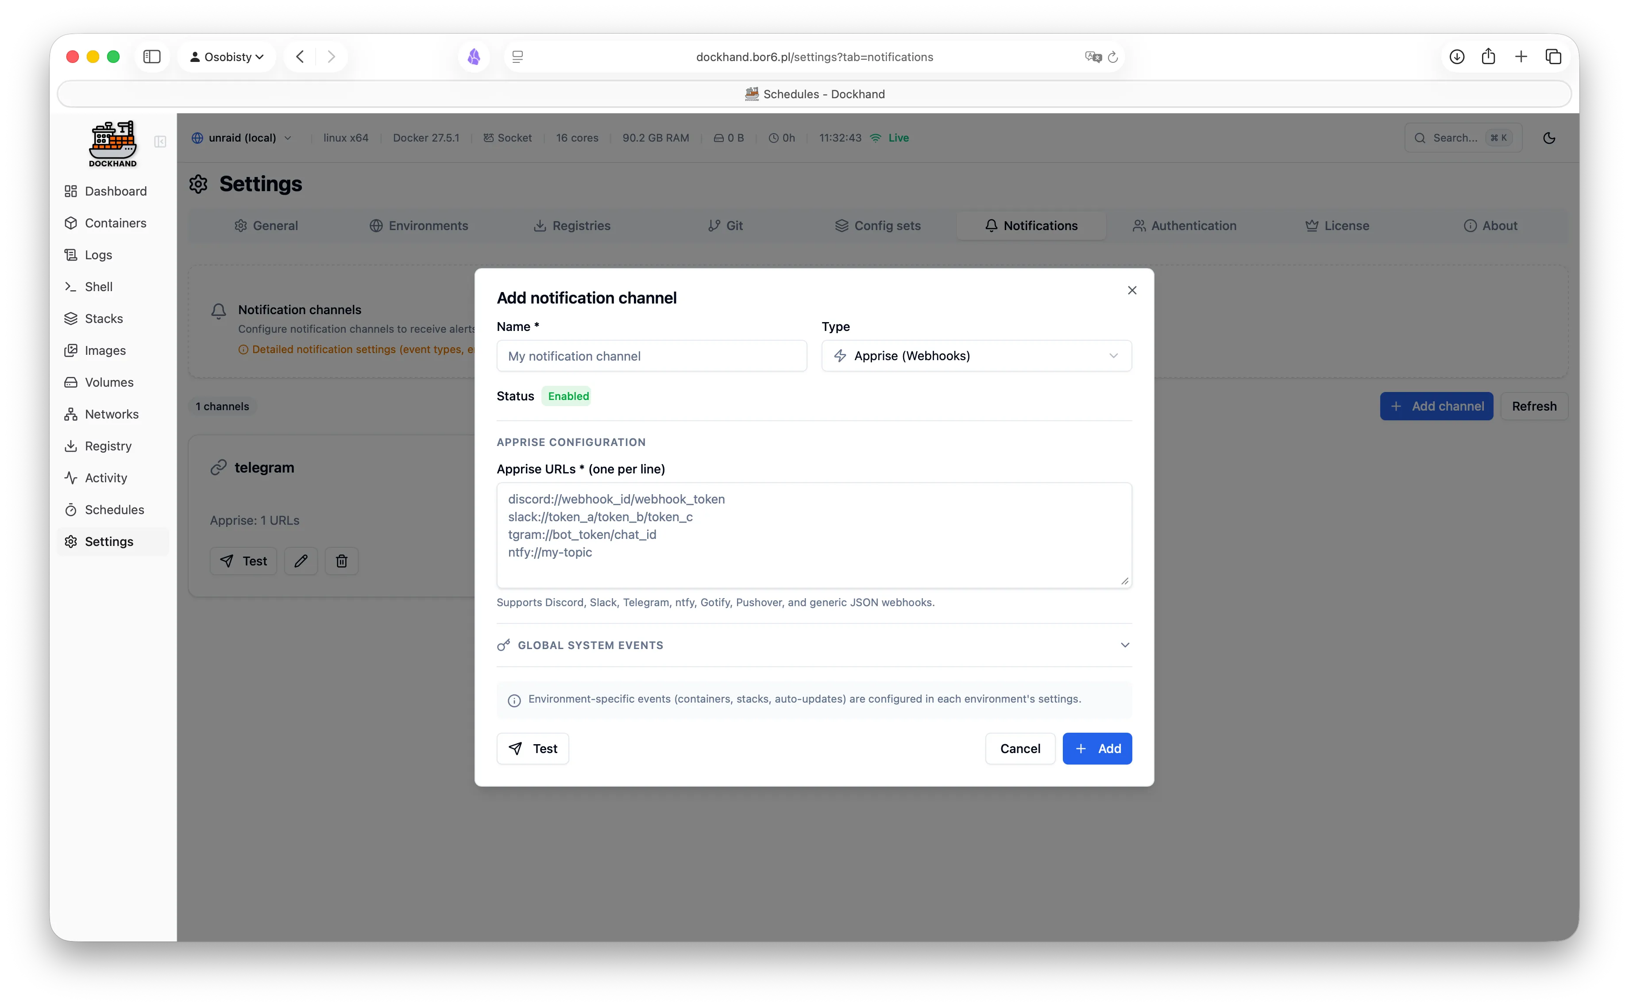Open the unraid (local) environment dropdown
This screenshot has width=1629, height=1007.
[x=242, y=138]
